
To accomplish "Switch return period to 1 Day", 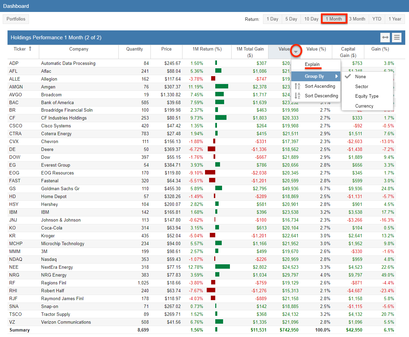I will [x=272, y=19].
